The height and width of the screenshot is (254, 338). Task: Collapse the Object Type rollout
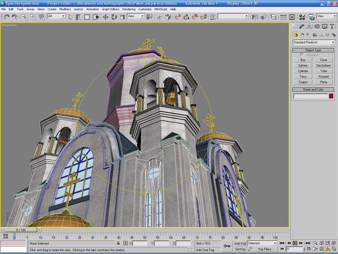point(313,50)
